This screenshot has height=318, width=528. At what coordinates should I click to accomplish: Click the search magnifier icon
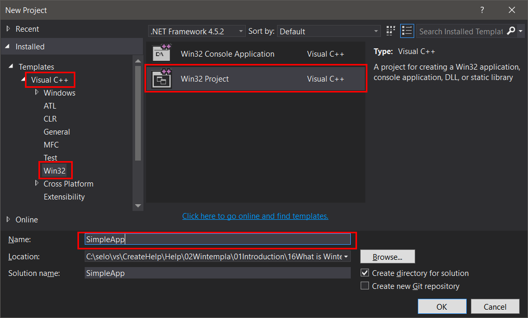511,31
